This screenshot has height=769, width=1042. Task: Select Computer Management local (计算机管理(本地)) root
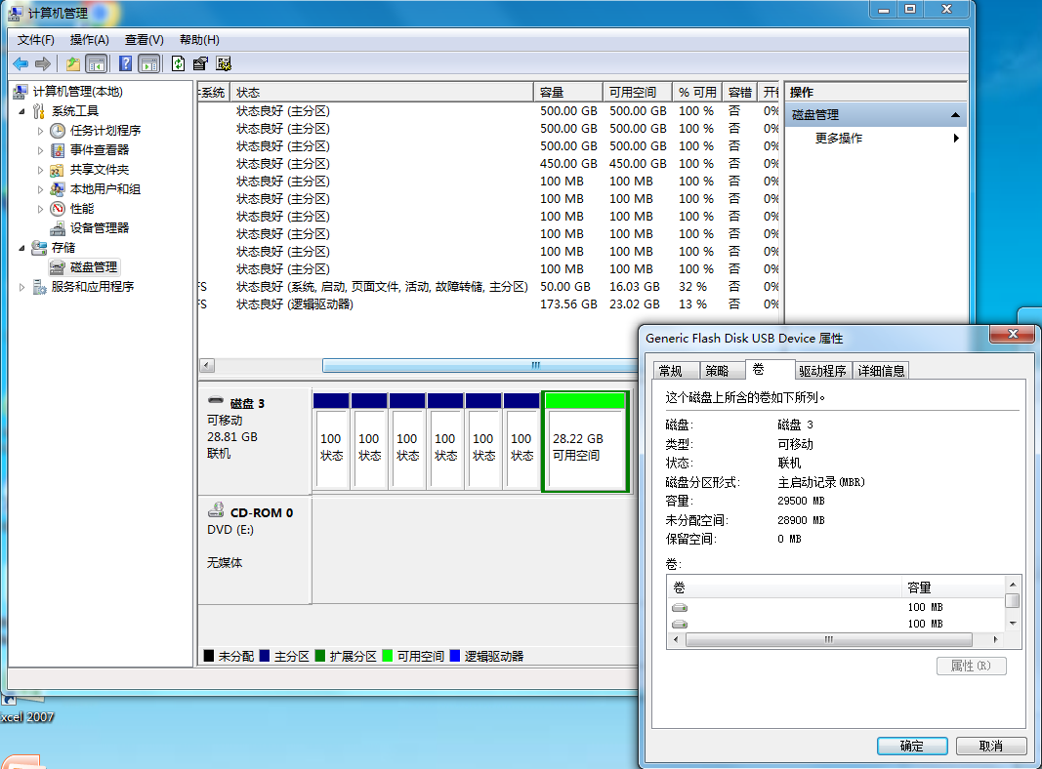click(77, 92)
